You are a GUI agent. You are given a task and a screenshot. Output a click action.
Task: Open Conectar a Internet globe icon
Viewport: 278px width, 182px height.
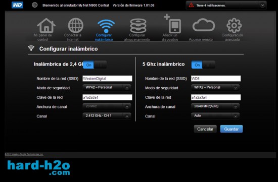tap(76, 25)
